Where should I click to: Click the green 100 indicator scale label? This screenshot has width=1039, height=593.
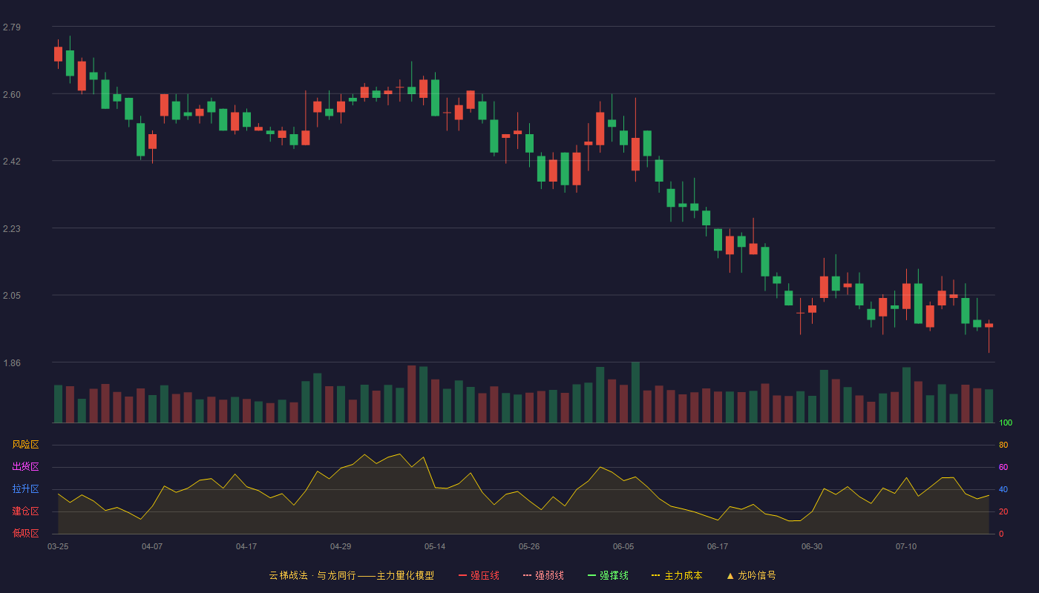click(x=1006, y=423)
